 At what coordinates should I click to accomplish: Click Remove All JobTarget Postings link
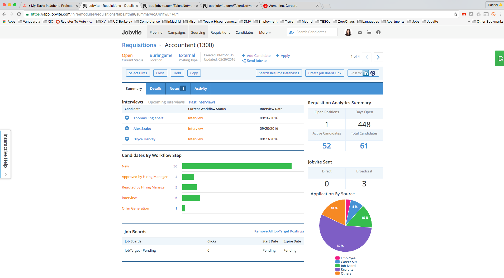(x=279, y=231)
